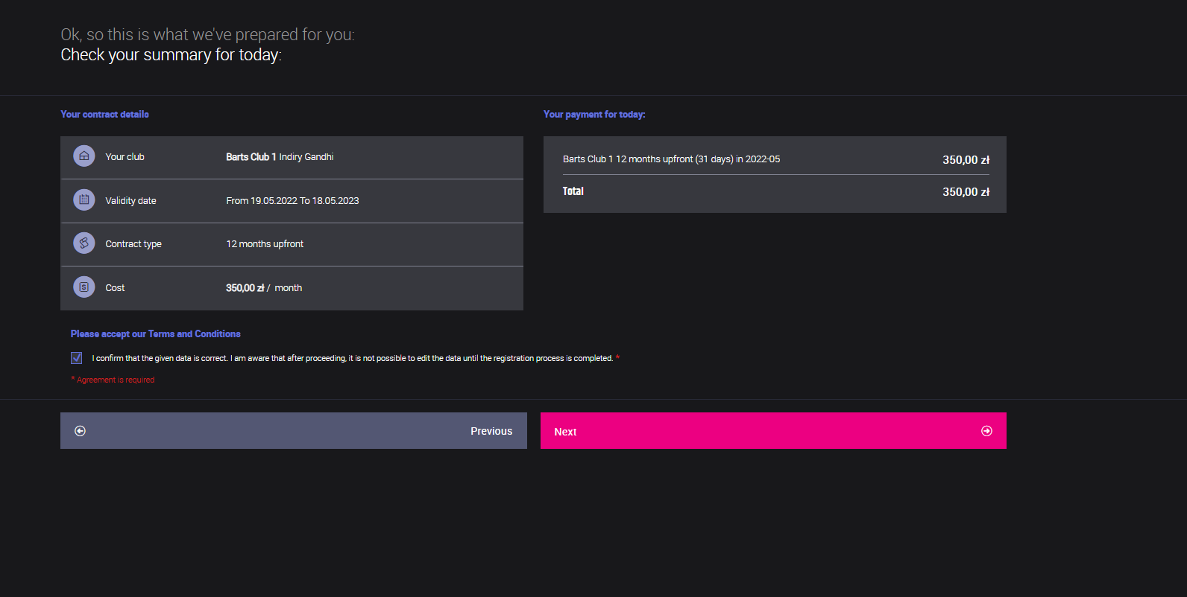This screenshot has width=1187, height=597.
Task: Click the Terms and Conditions heading
Action: pyautogui.click(x=155, y=334)
